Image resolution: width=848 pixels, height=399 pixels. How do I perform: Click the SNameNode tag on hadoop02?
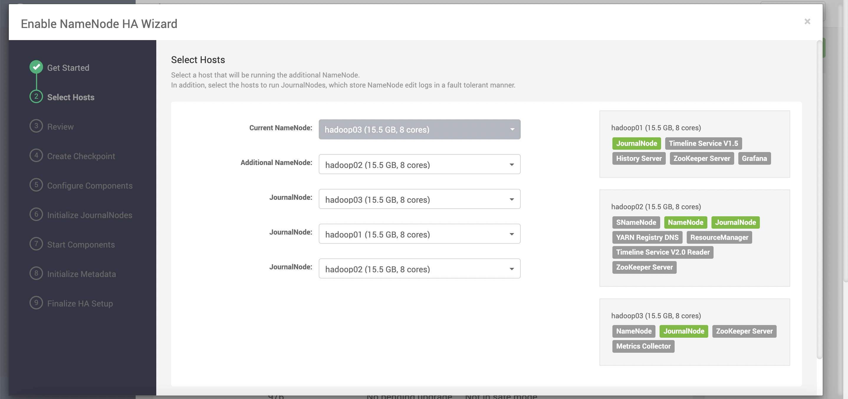[636, 222]
